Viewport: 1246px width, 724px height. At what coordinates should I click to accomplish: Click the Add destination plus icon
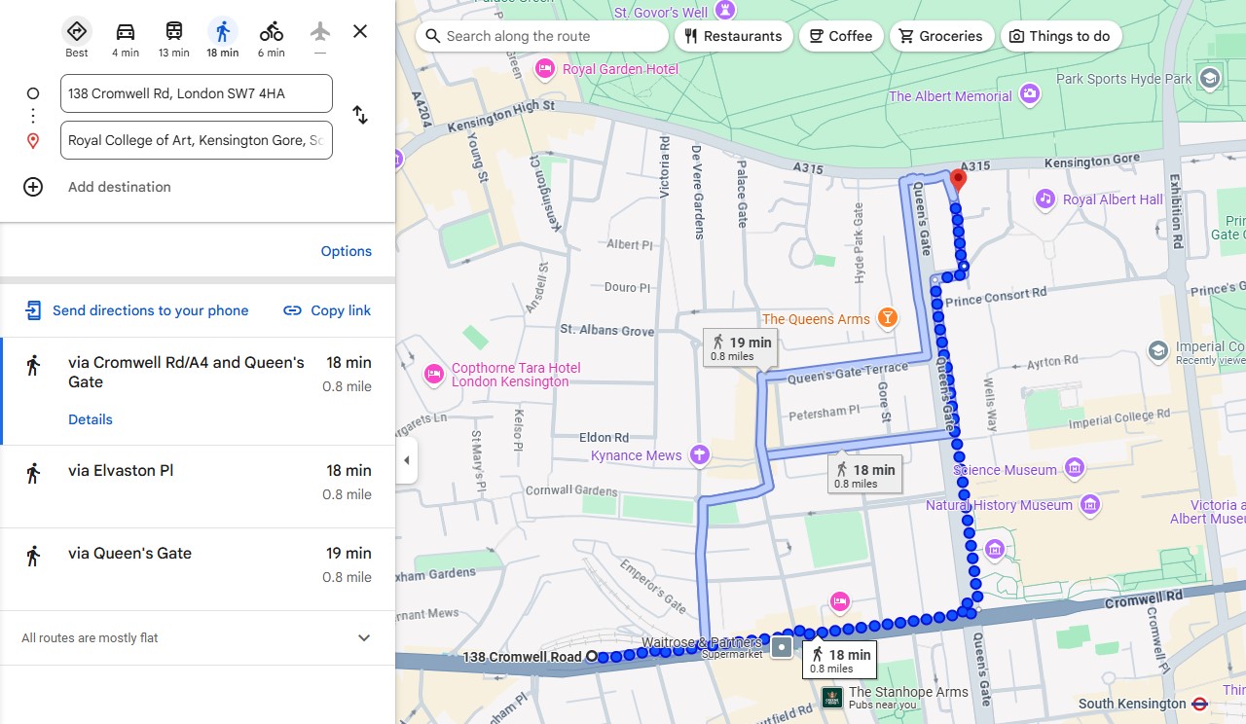click(32, 186)
